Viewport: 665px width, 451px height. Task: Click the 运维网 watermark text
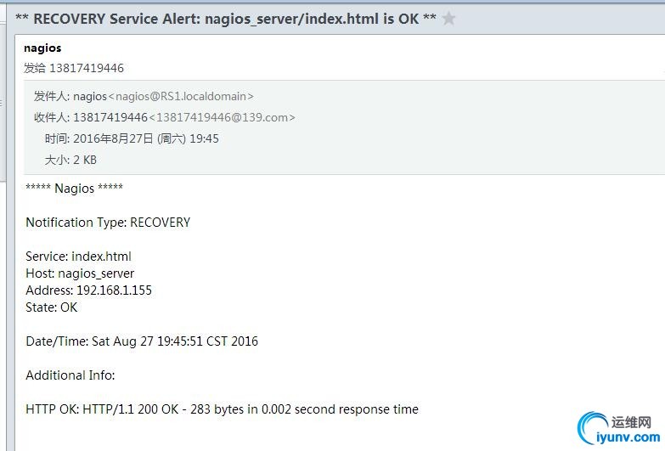(x=632, y=422)
